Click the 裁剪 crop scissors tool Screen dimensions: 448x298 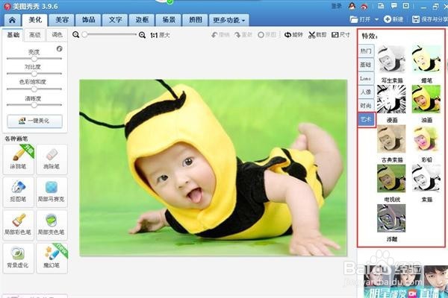317,35
